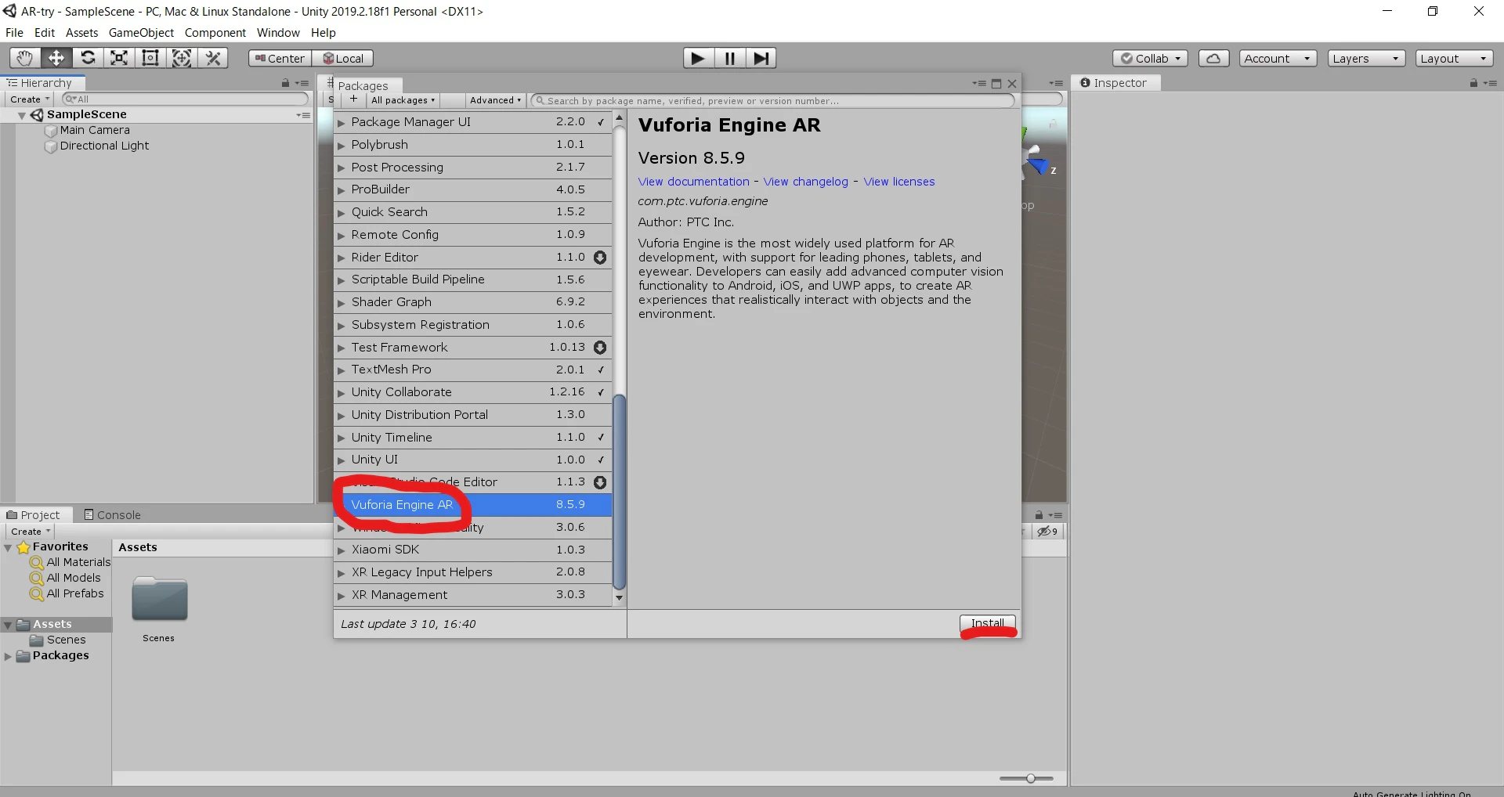Open Account dropdown
Screen dimensions: 1504x797
tap(1278, 59)
